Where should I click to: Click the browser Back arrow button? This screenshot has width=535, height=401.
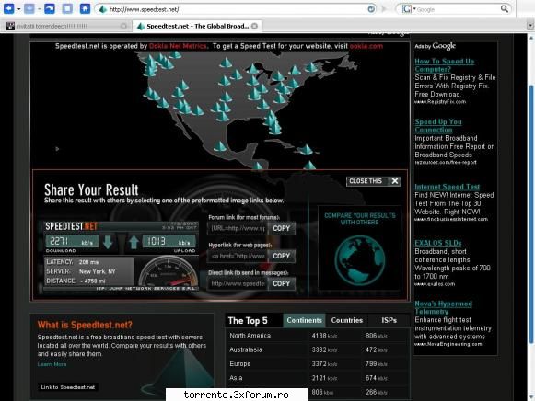8,8
